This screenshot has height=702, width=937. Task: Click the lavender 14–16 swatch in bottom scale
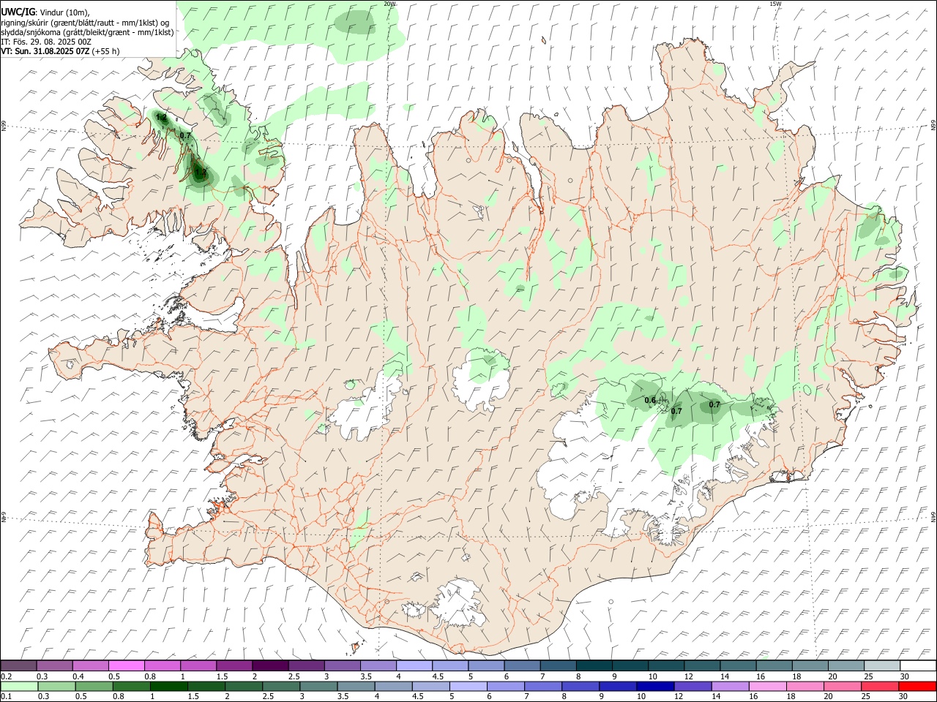731,687
